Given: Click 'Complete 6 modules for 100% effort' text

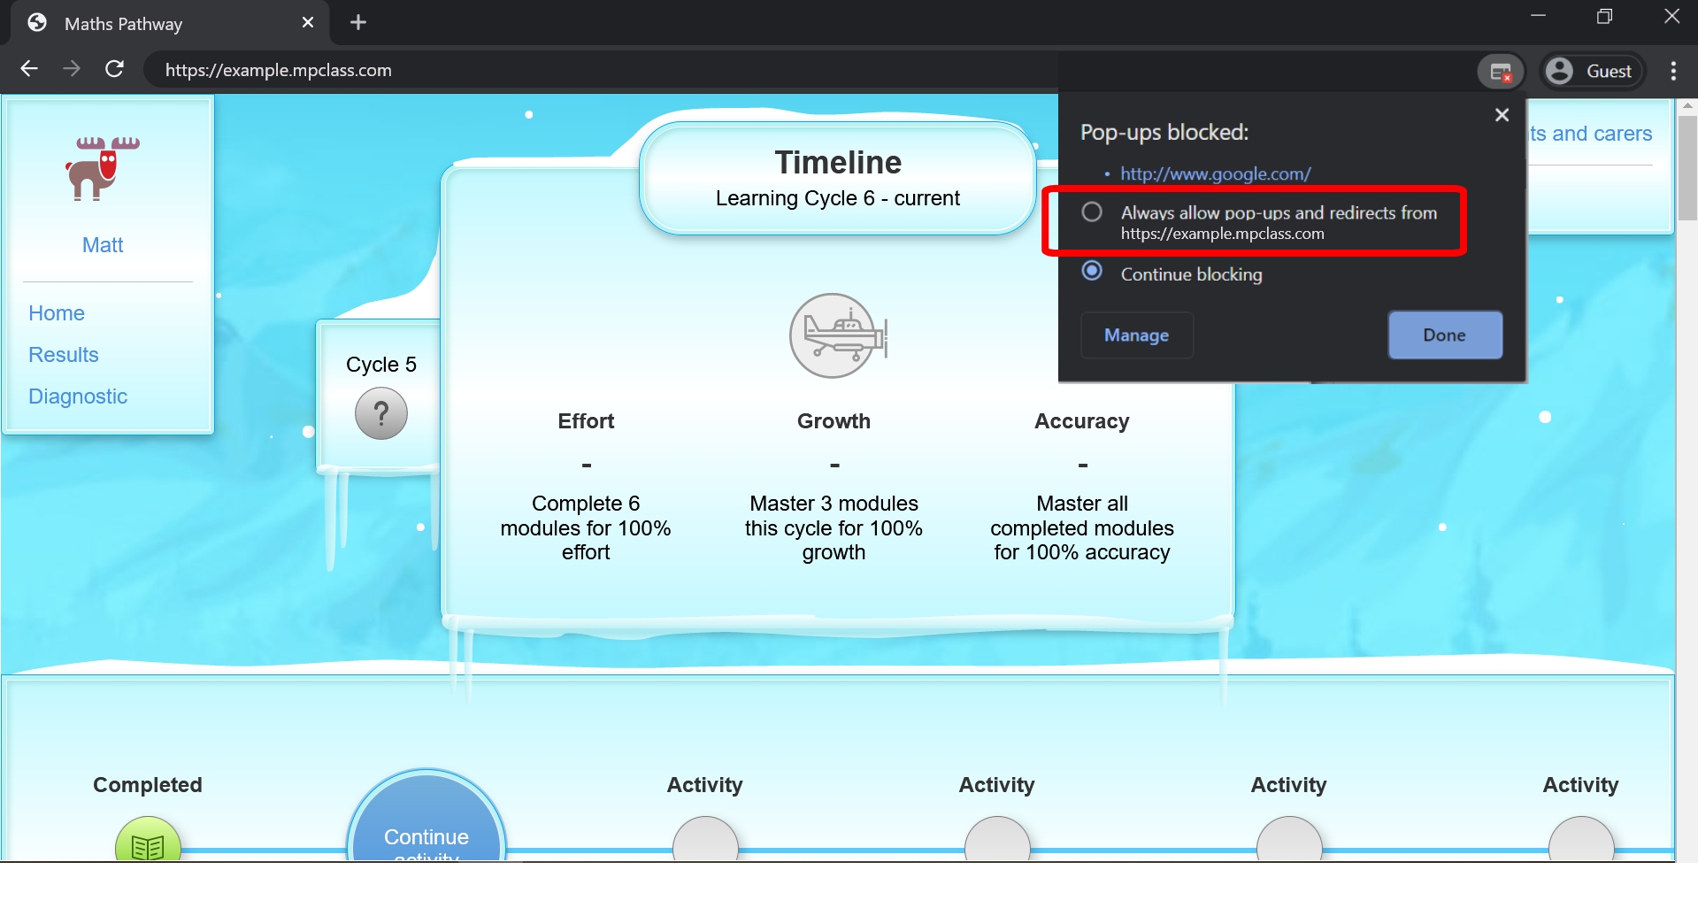Looking at the screenshot, I should [x=586, y=527].
